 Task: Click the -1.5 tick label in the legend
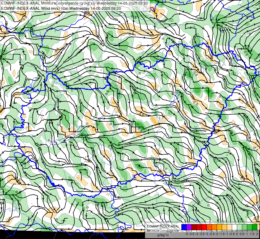click(222, 234)
